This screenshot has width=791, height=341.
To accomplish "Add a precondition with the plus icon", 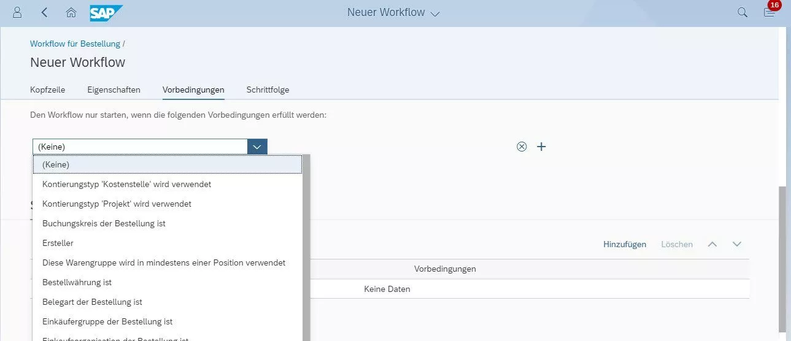I will tap(541, 147).
